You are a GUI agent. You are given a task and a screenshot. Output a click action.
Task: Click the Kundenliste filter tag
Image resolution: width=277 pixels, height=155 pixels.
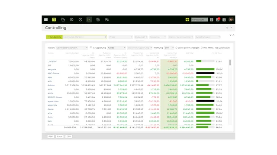coord(55,37)
